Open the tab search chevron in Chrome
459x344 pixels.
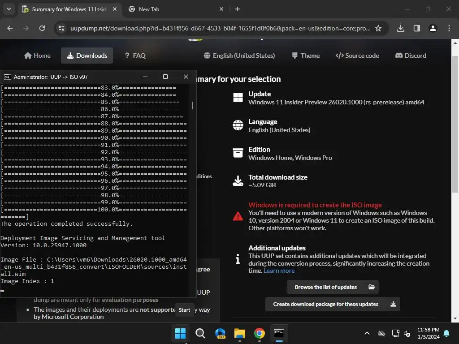pyautogui.click(x=9, y=9)
